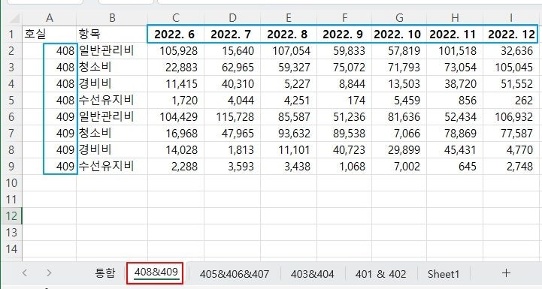
Task: Select row 5 header
Action: tap(11, 100)
